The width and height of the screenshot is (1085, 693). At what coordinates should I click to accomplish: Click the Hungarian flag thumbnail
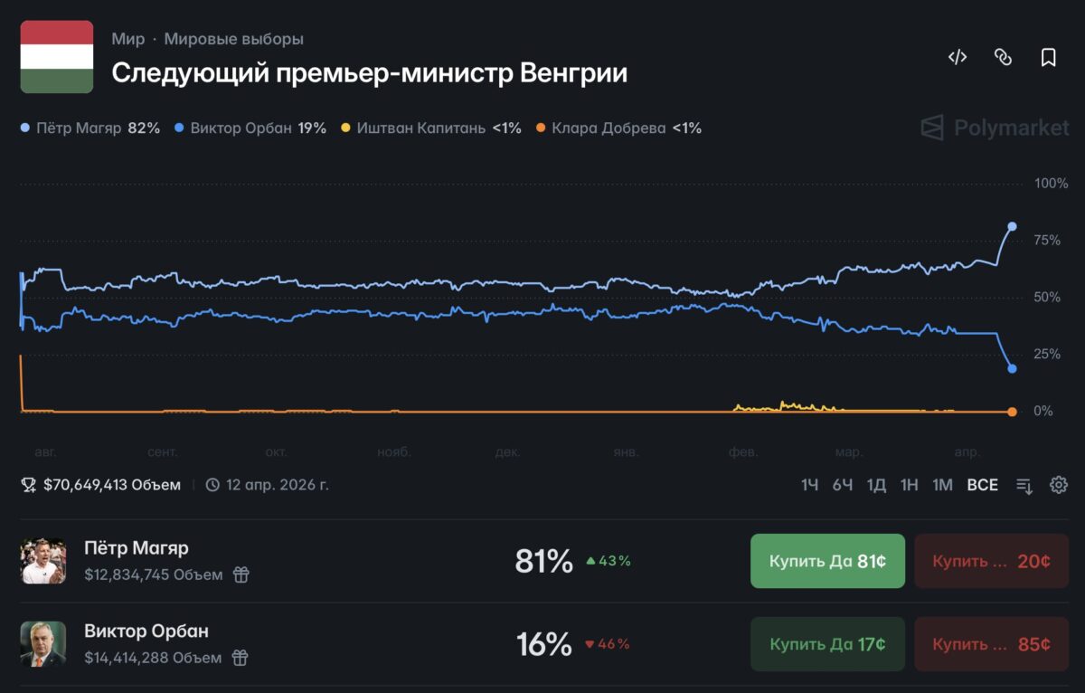click(x=57, y=57)
